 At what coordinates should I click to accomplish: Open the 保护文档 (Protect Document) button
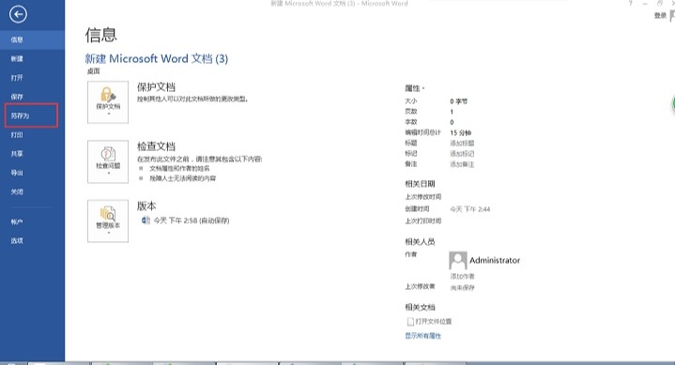click(108, 102)
